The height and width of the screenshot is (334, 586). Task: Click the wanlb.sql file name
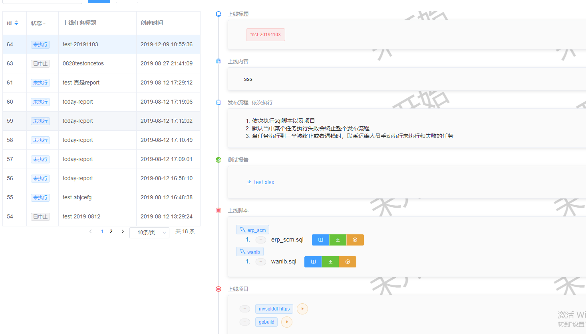(x=284, y=261)
